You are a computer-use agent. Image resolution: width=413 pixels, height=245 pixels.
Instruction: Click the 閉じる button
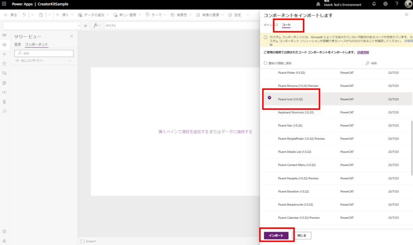tap(302, 236)
